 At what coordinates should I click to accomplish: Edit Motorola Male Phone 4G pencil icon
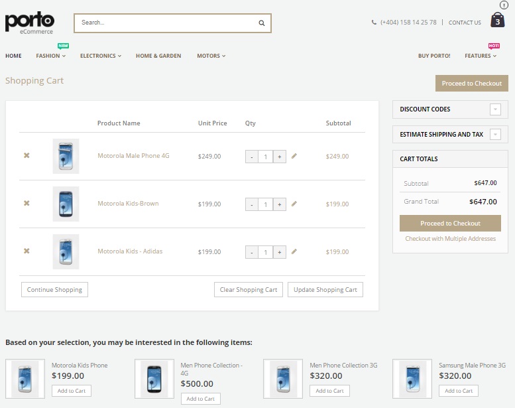294,157
